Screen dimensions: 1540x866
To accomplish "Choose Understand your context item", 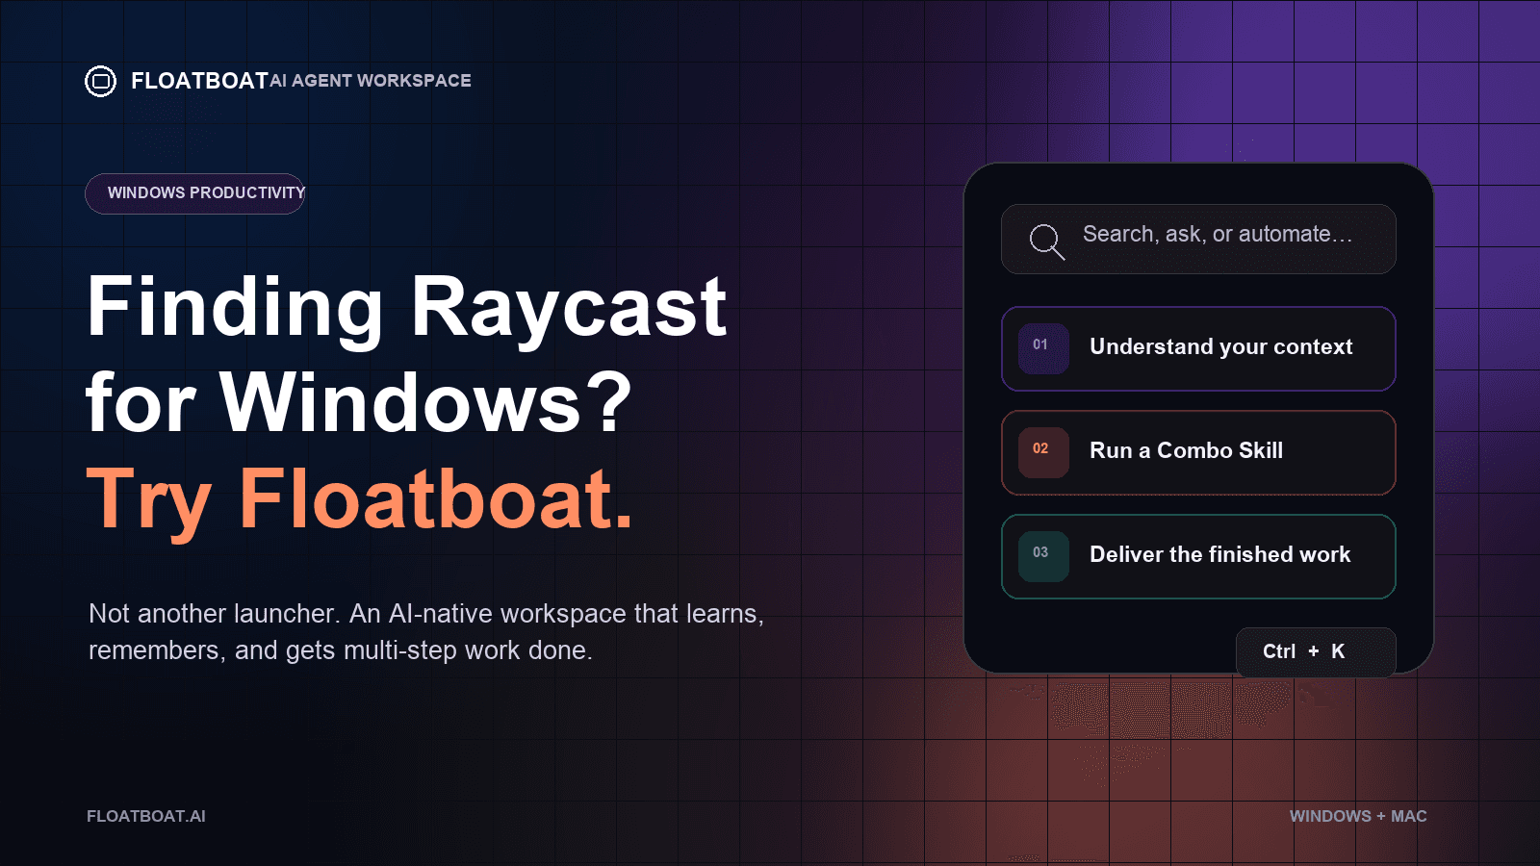I will (x=1198, y=348).
